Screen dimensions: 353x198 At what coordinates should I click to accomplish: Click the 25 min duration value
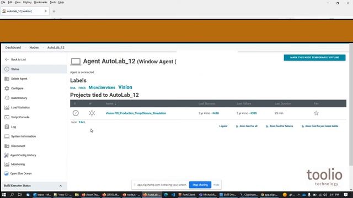pyautogui.click(x=279, y=113)
